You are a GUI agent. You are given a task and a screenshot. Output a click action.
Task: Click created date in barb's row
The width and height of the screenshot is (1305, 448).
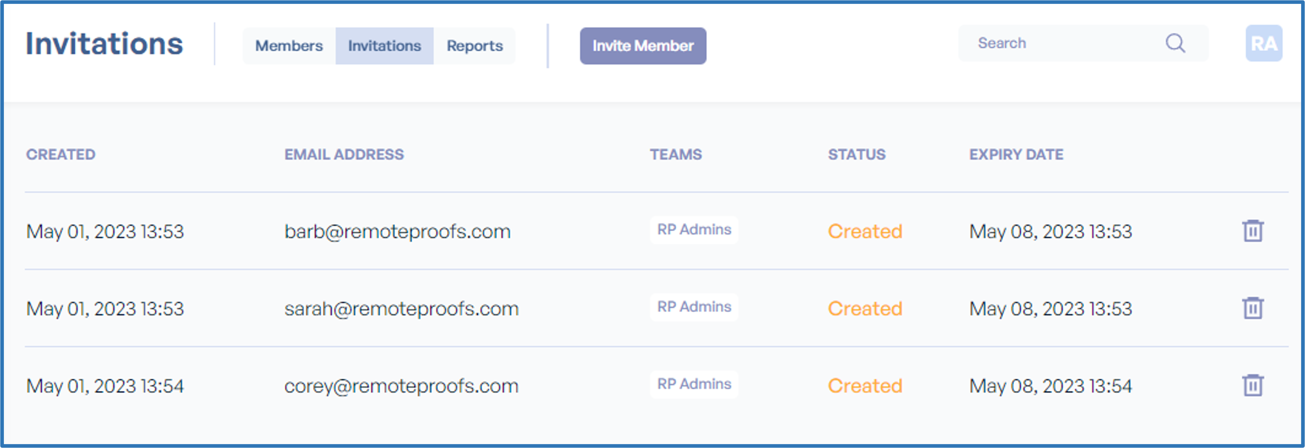tap(105, 231)
